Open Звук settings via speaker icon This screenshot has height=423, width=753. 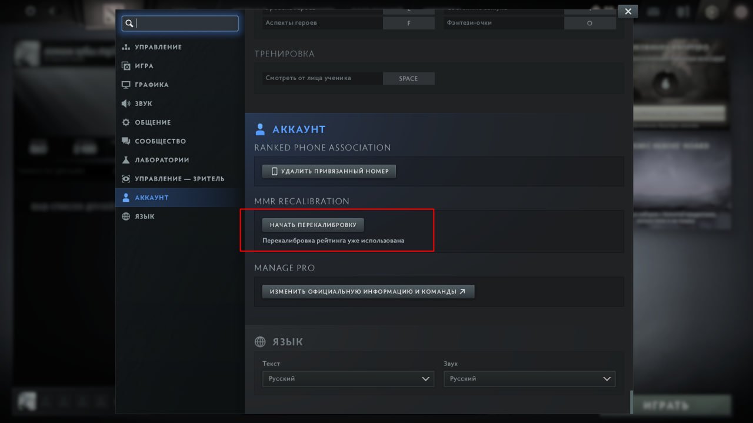click(126, 104)
